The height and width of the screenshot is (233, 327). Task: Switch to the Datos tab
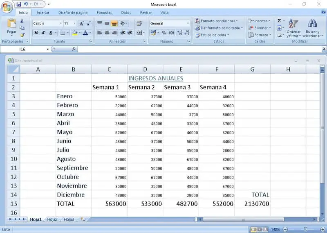[x=126, y=13]
